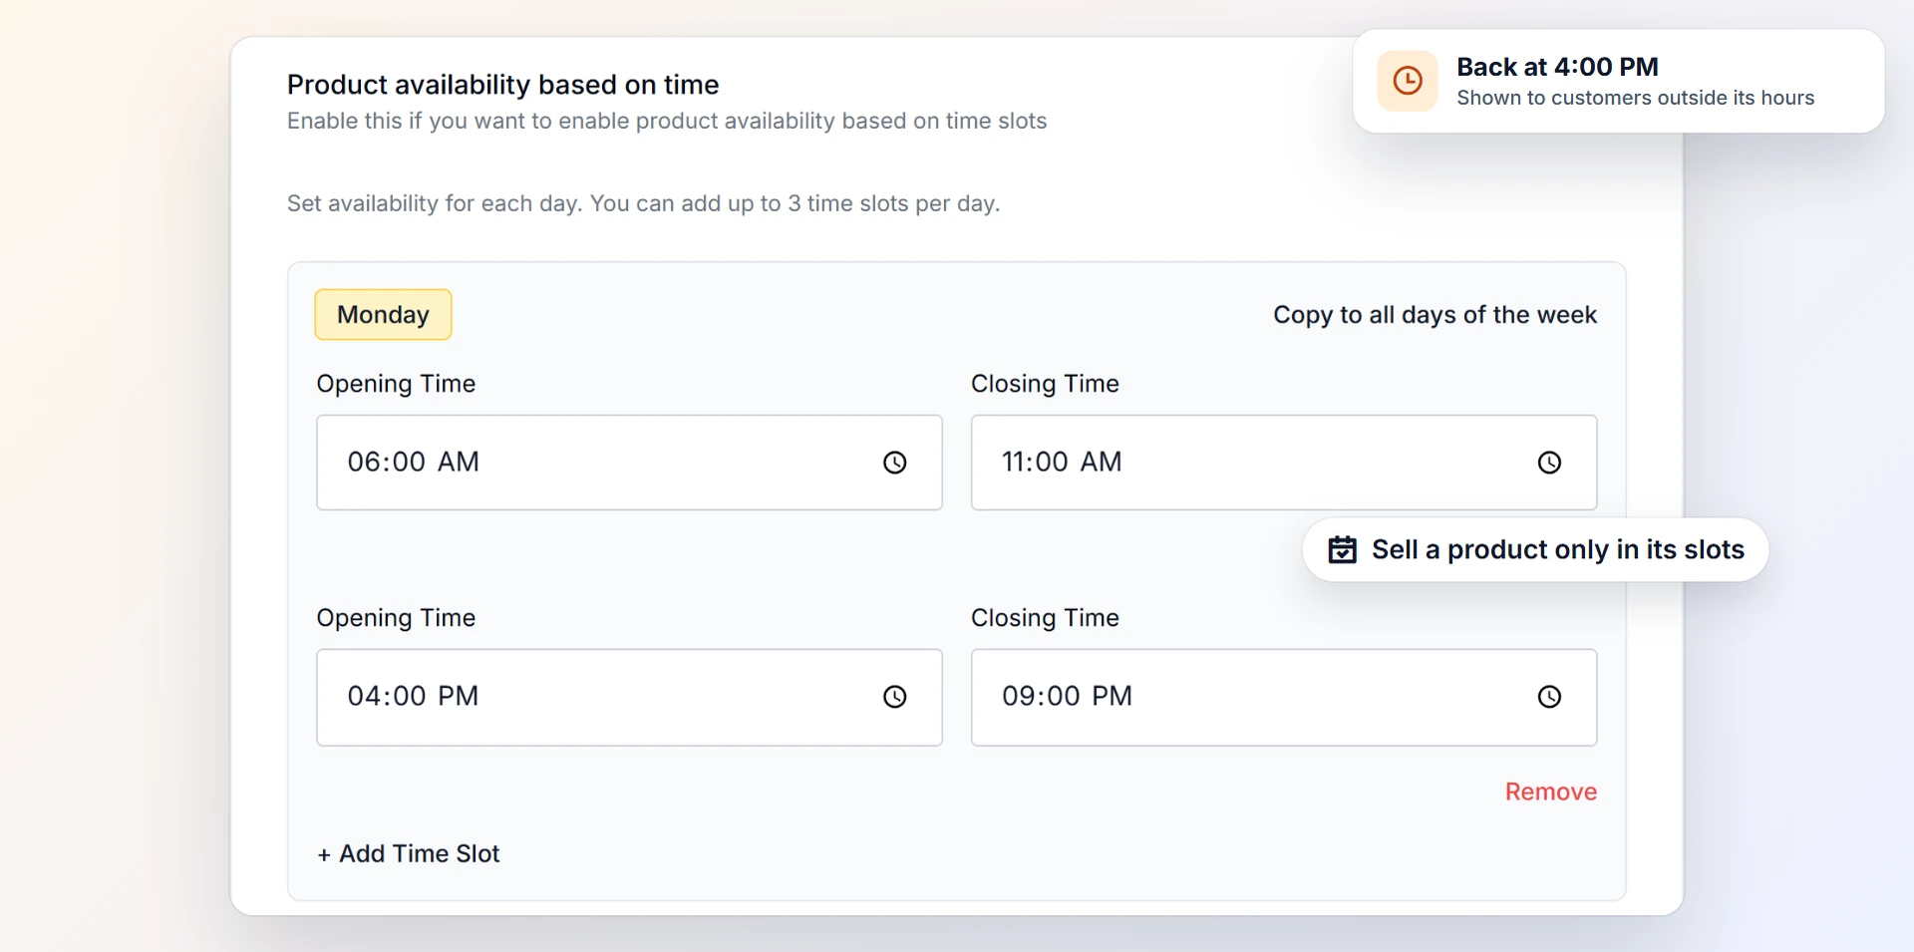Click 'Shown to customers outside its hours' text
The width and height of the screenshot is (1914, 952).
point(1635,98)
